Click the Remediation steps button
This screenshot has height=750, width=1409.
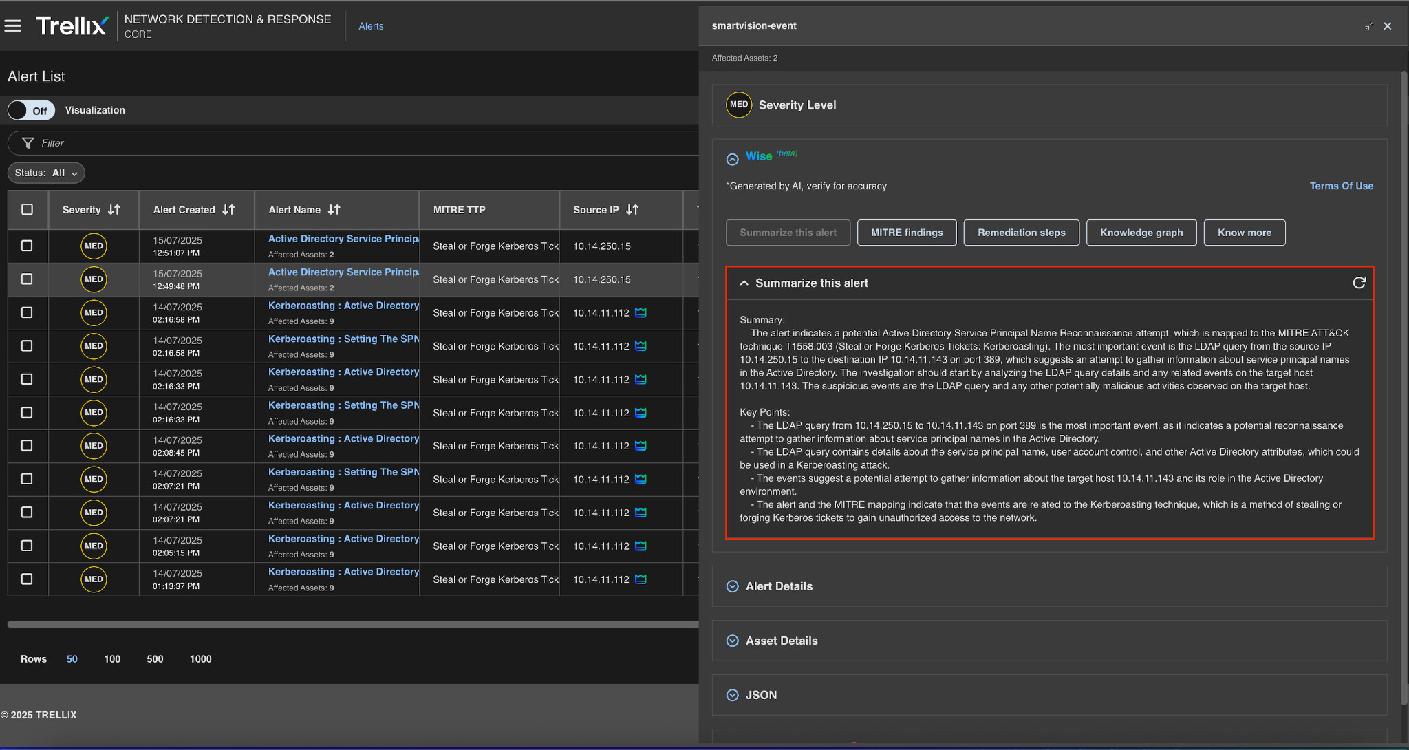[1021, 233]
